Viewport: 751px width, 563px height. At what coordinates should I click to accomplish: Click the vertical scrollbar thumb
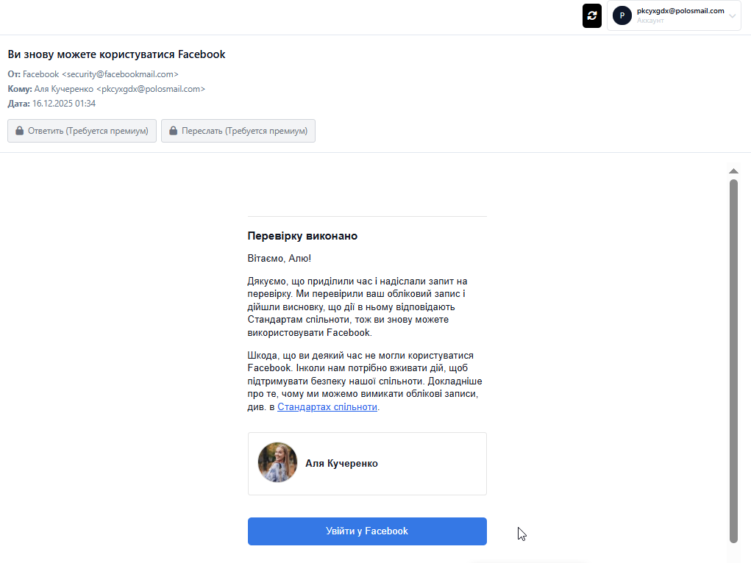point(733,360)
